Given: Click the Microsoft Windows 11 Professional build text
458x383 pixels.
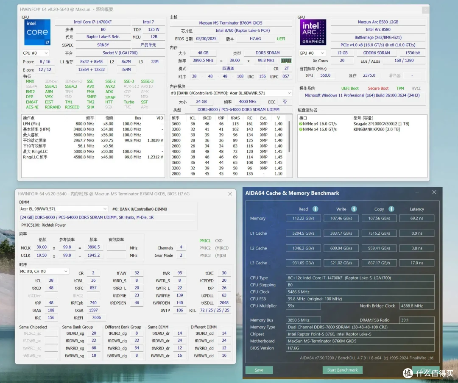Looking at the screenshot, I should [362, 95].
